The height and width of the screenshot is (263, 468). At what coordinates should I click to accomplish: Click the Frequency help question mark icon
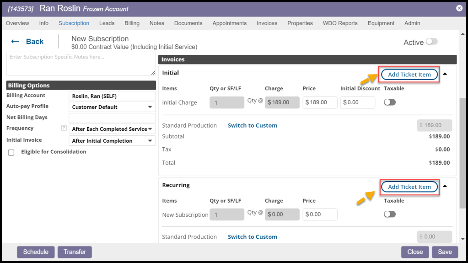coord(64,128)
